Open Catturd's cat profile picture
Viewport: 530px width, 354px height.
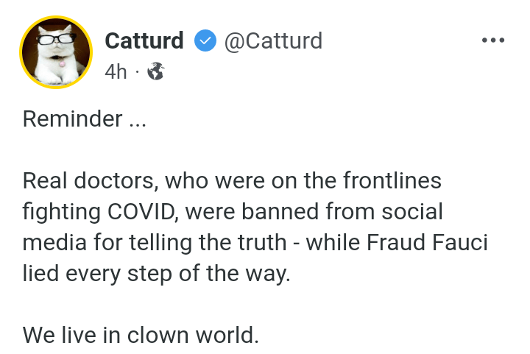tap(56, 53)
